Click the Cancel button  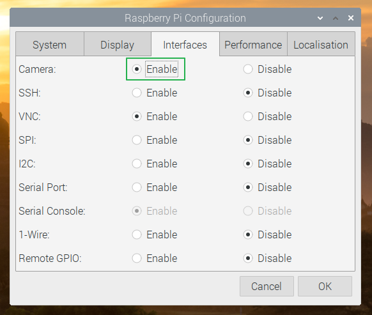point(267,286)
